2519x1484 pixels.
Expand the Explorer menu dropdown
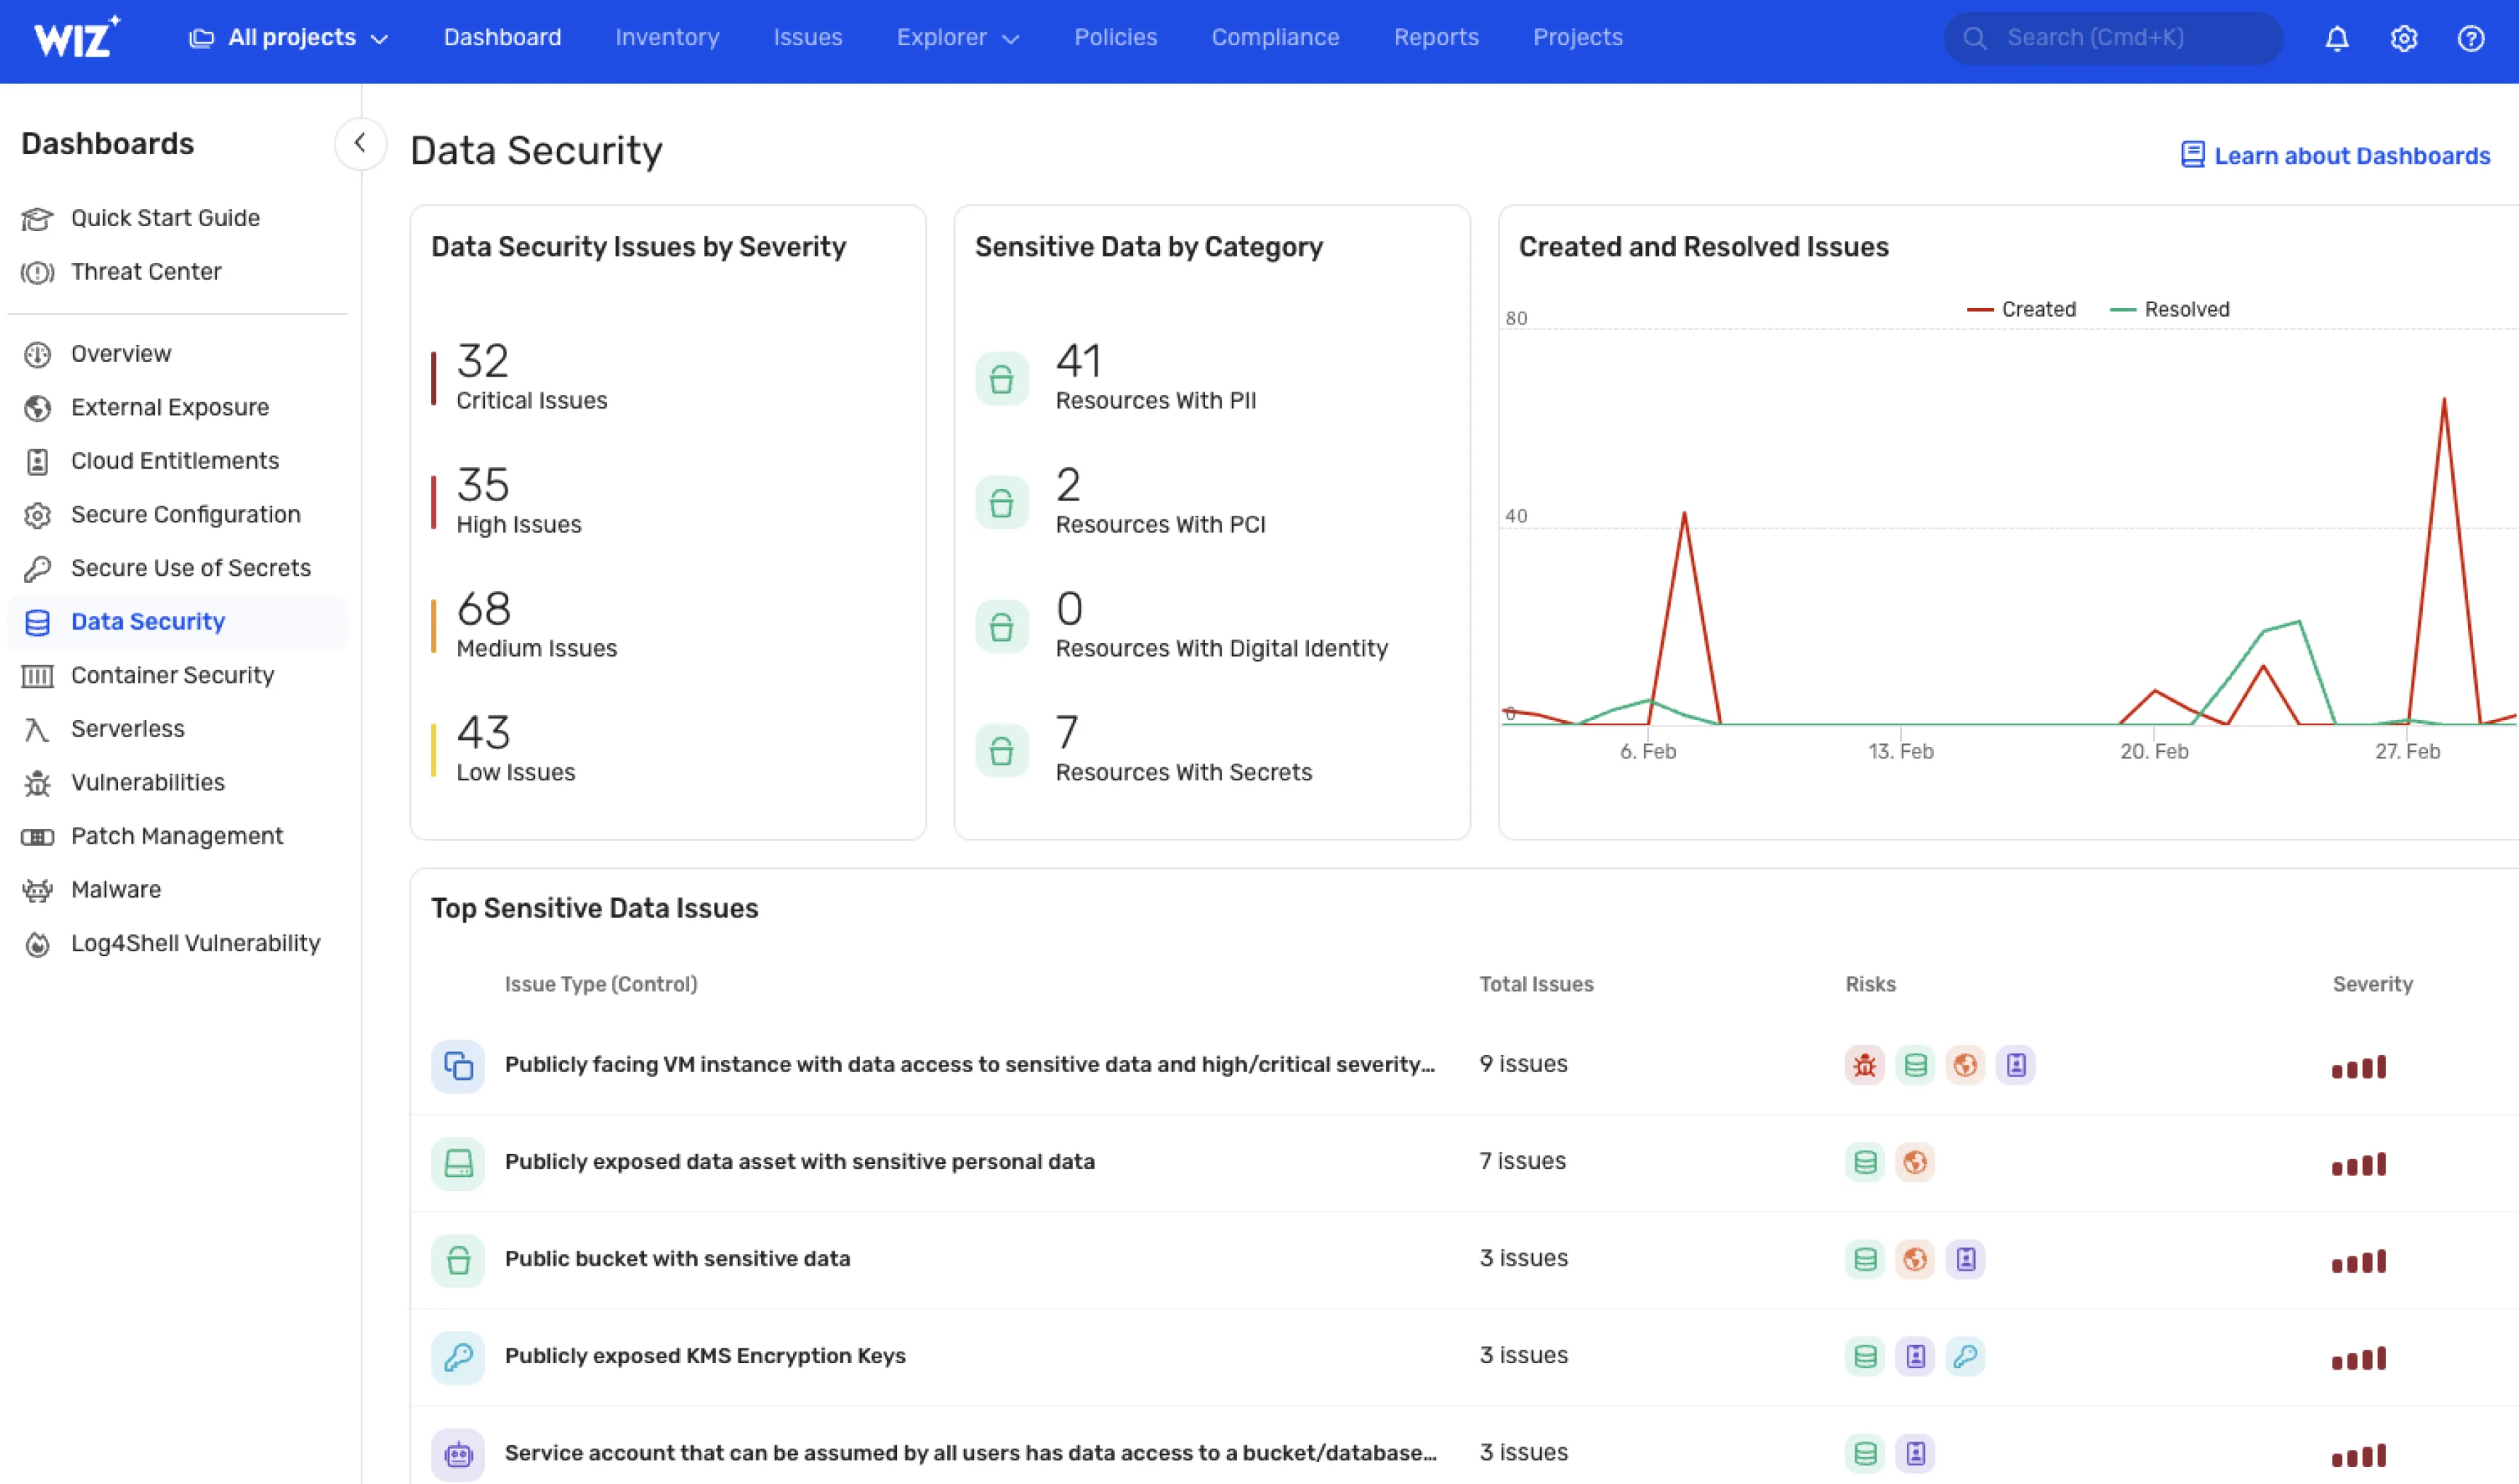957,38
